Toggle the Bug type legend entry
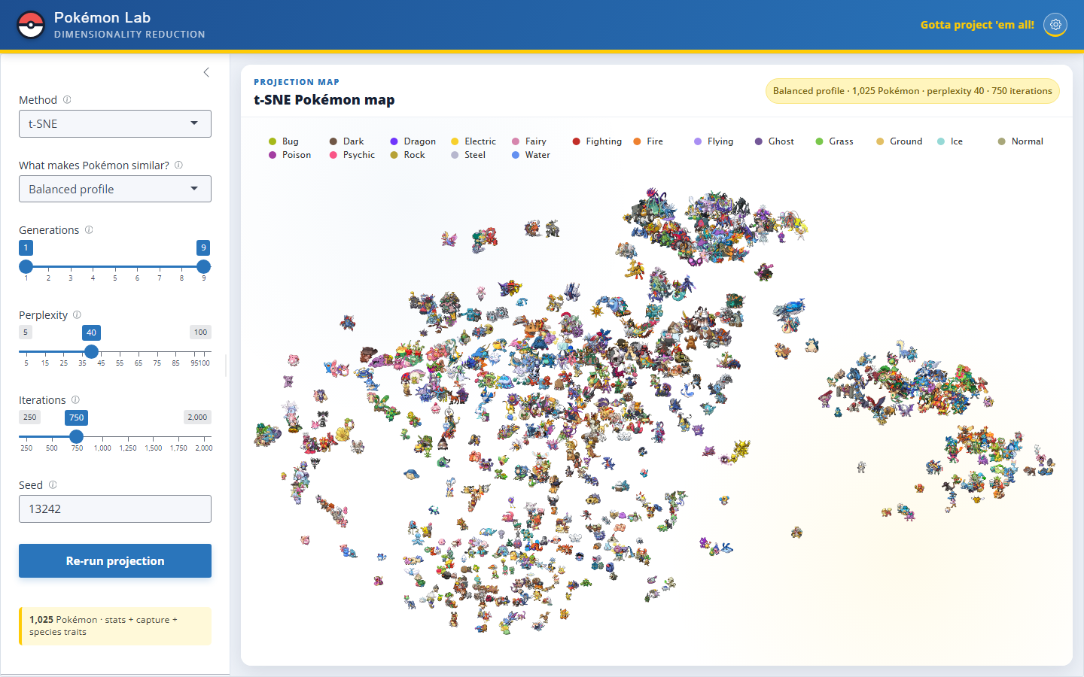 click(284, 141)
